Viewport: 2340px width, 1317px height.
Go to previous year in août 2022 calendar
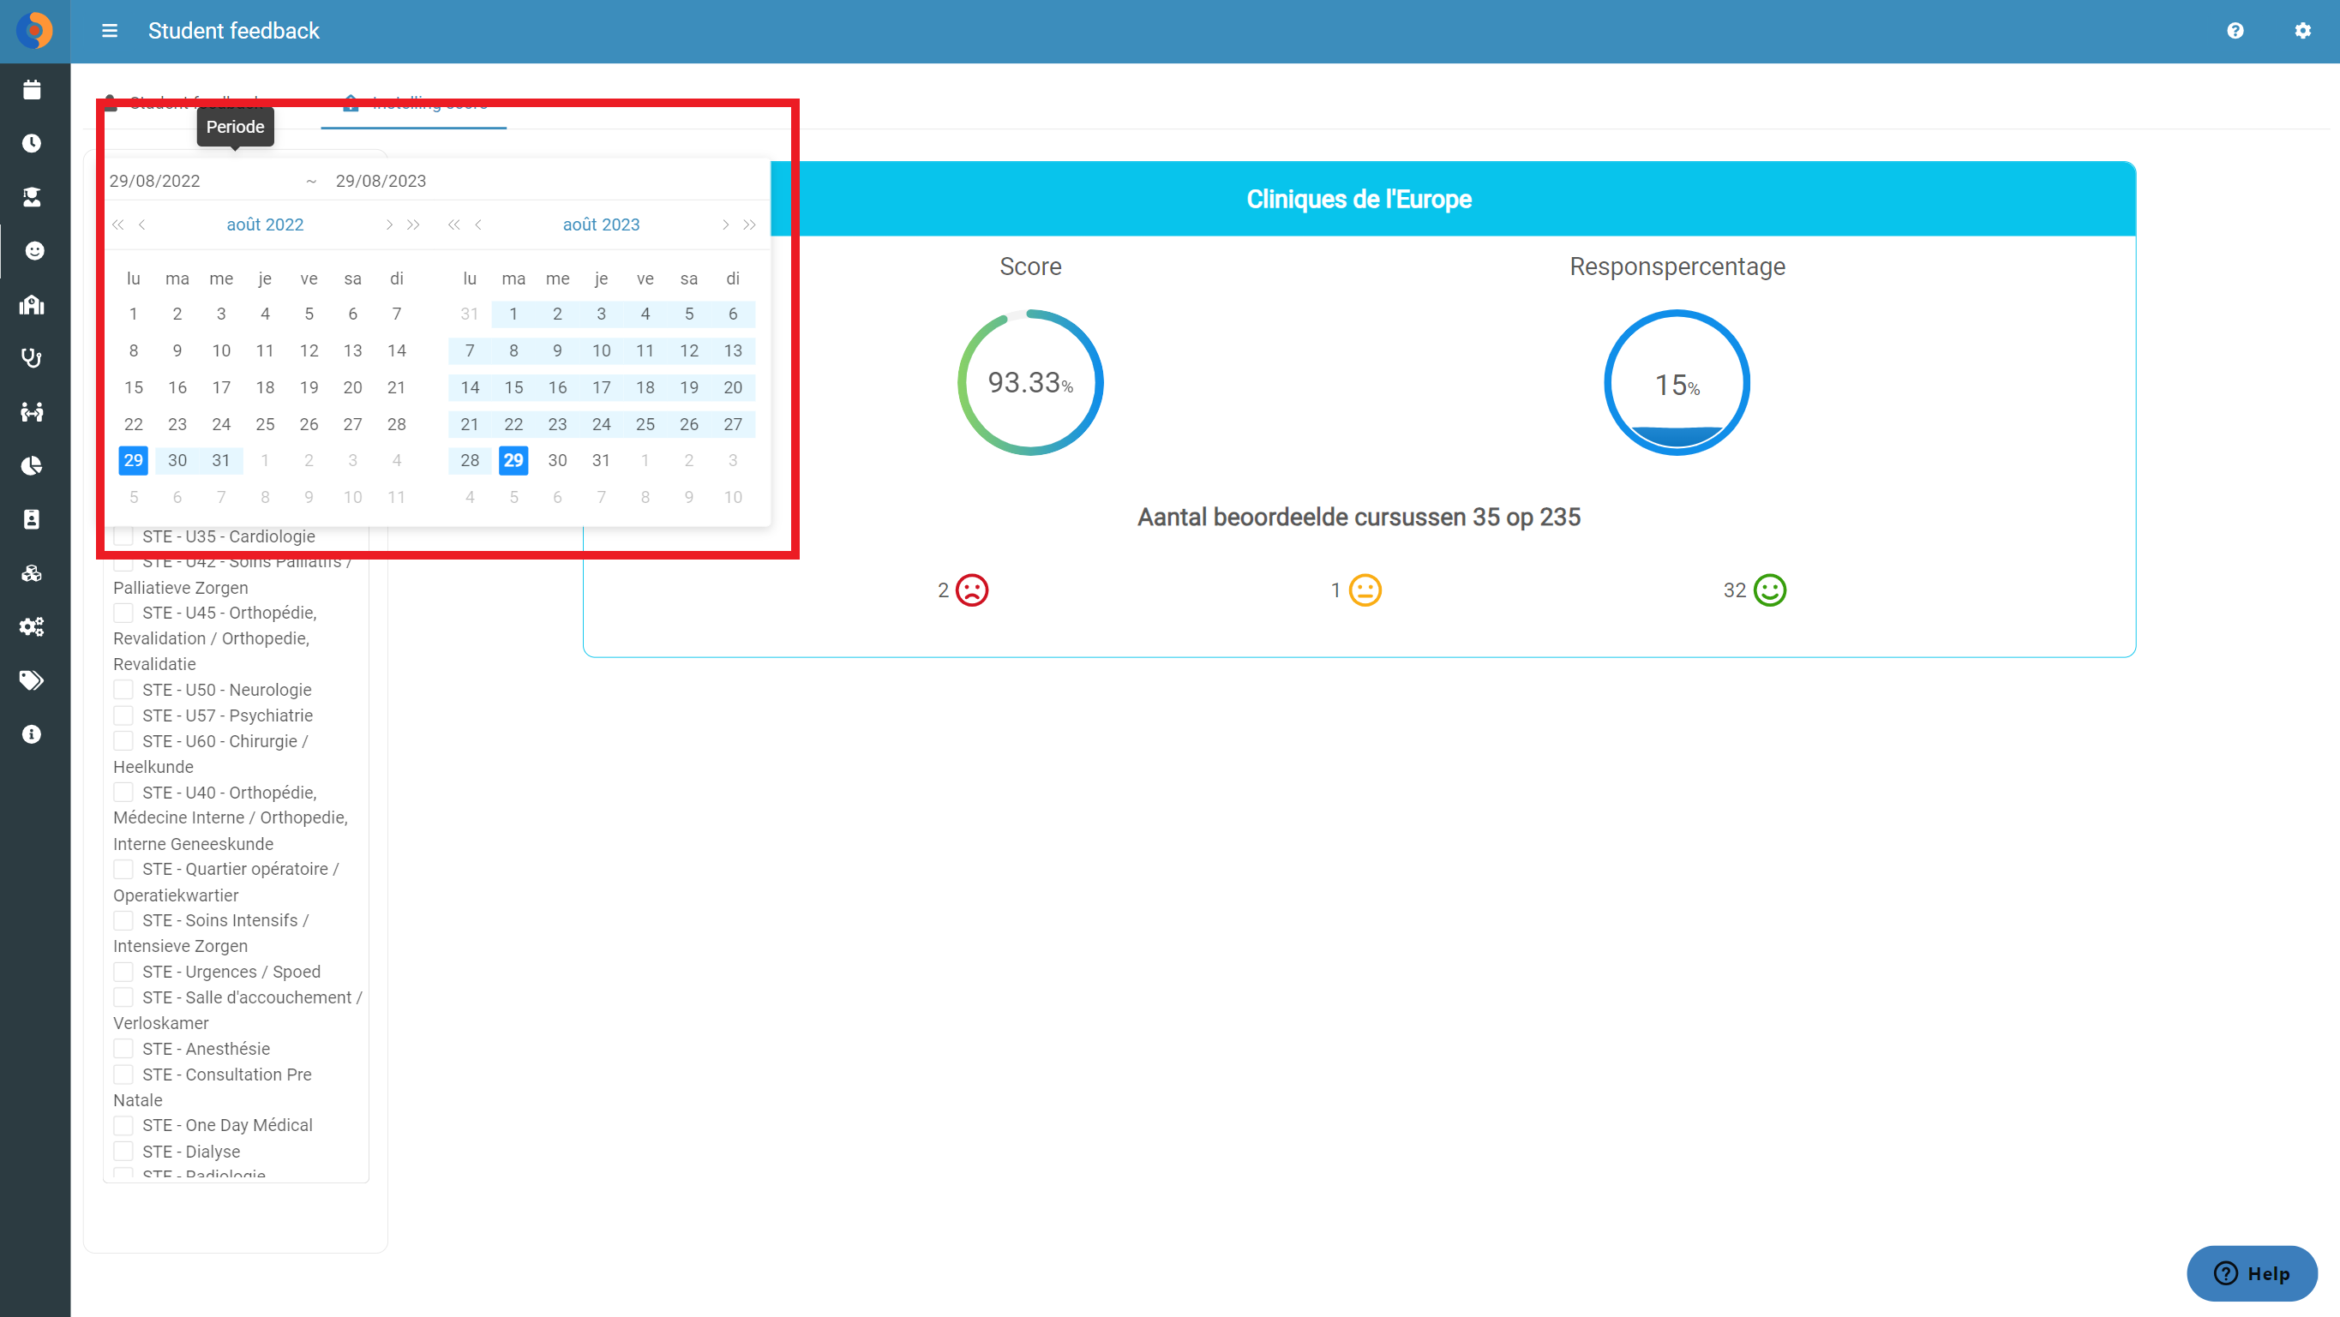click(118, 224)
